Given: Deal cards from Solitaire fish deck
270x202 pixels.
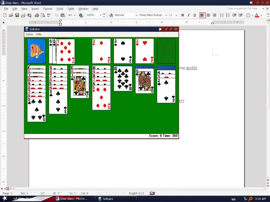Looking at the screenshot, I should [x=36, y=51].
